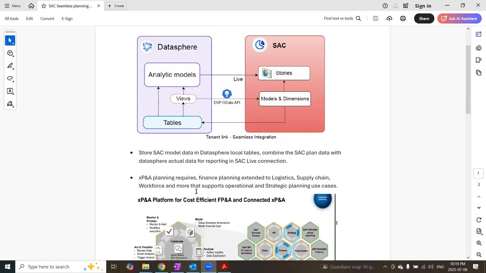Viewport: 486px width, 273px height.
Task: Click the vertical scrollbar thumb
Action: [x=468, y=79]
